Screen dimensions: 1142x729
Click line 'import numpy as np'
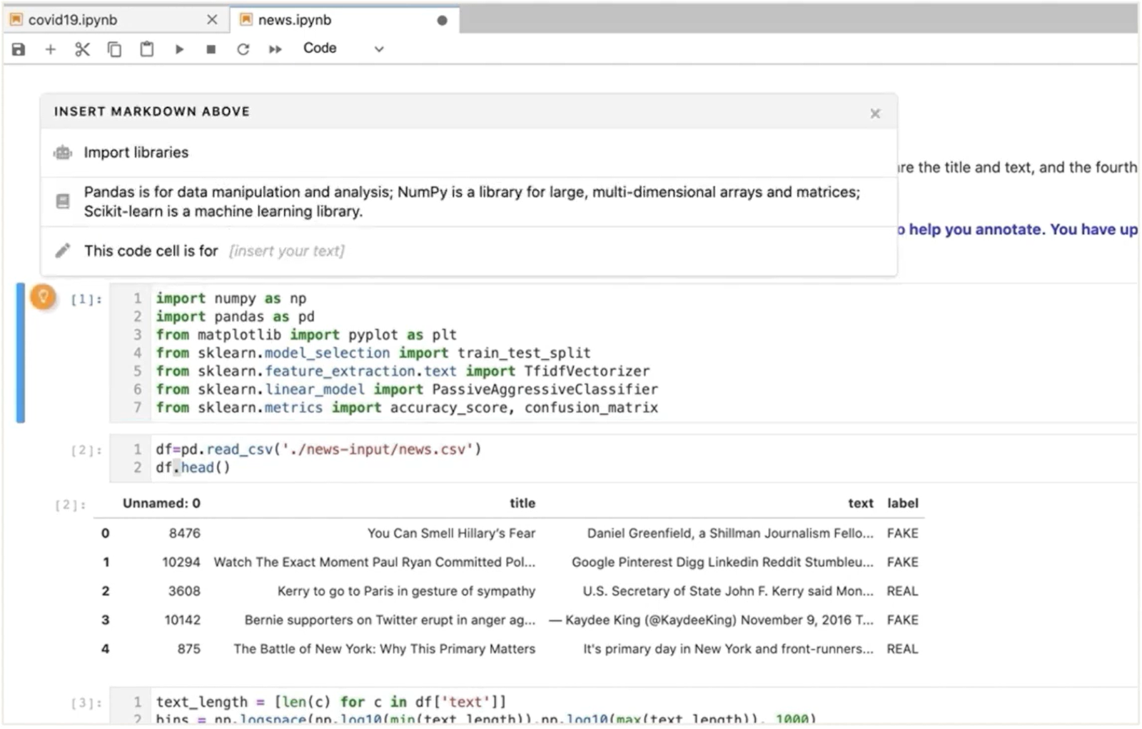tap(231, 298)
